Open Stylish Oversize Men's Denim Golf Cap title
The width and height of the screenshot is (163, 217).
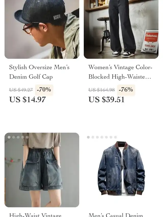[x=39, y=72]
